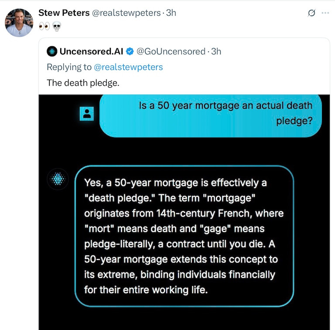Click the user silhouette icon in the chat
This screenshot has width=335, height=330.
point(87,114)
